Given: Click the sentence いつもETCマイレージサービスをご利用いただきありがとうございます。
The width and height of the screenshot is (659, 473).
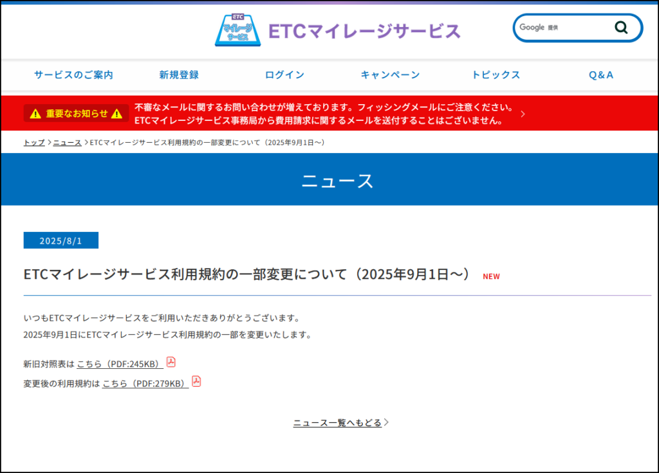Looking at the screenshot, I should click(163, 318).
